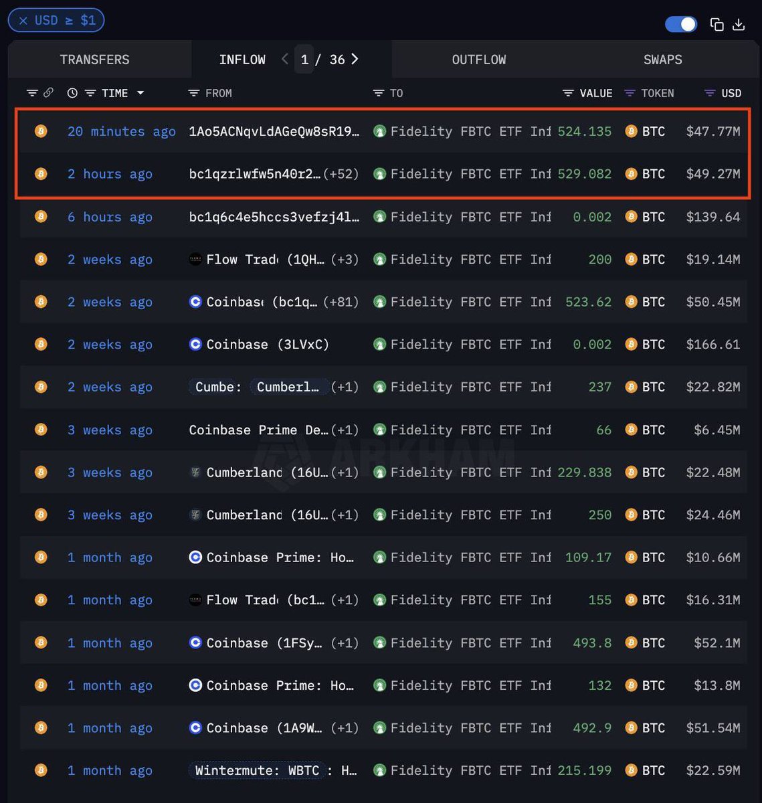This screenshot has width=762, height=803.
Task: Expand the (+81) senders badge
Action: coord(341,302)
